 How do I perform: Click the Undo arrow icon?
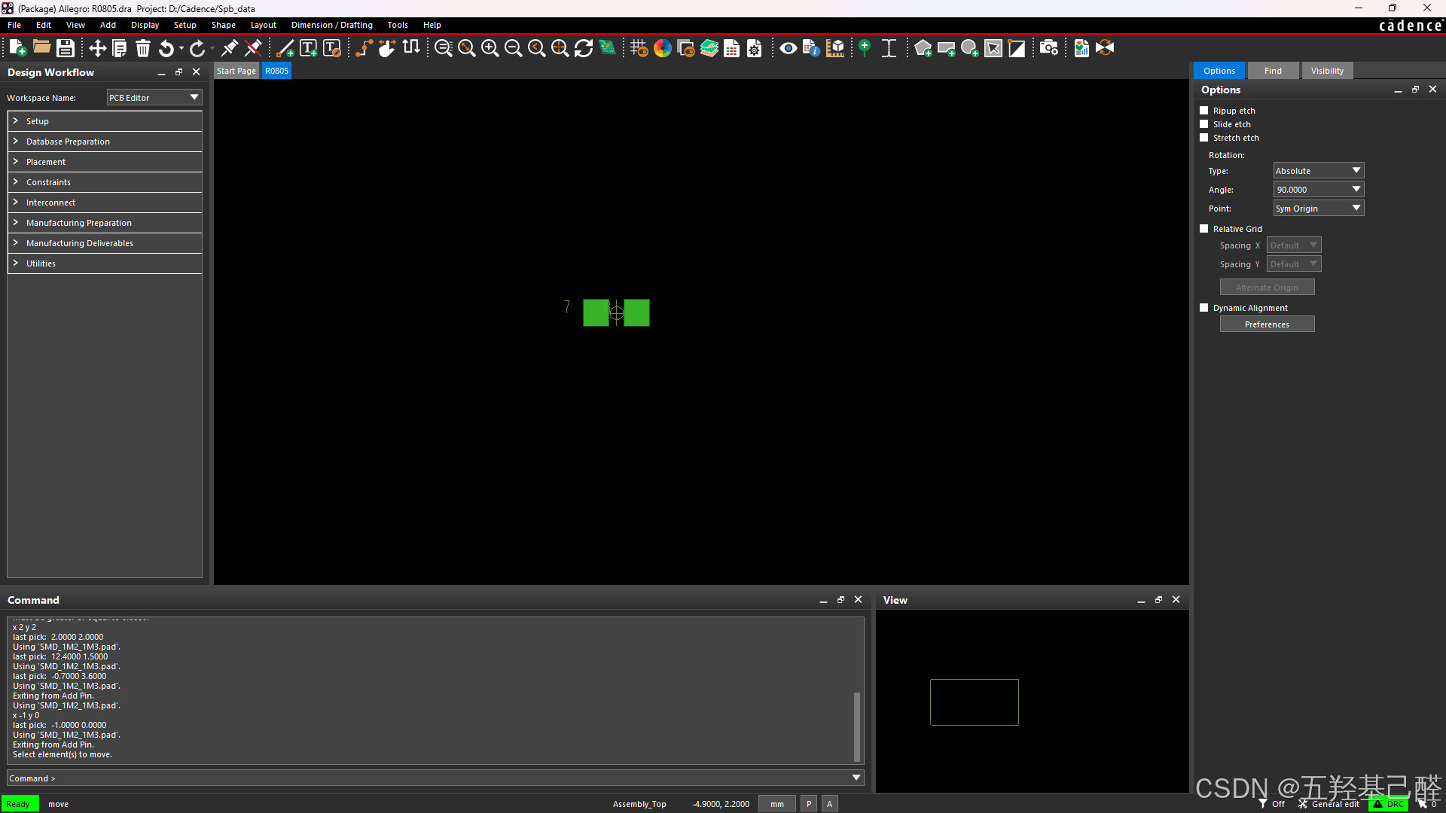tap(166, 48)
